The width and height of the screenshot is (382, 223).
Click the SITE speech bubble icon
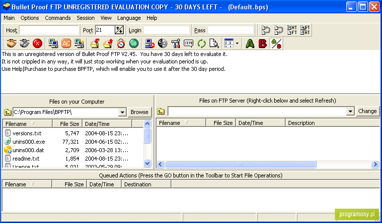pyautogui.click(x=189, y=44)
